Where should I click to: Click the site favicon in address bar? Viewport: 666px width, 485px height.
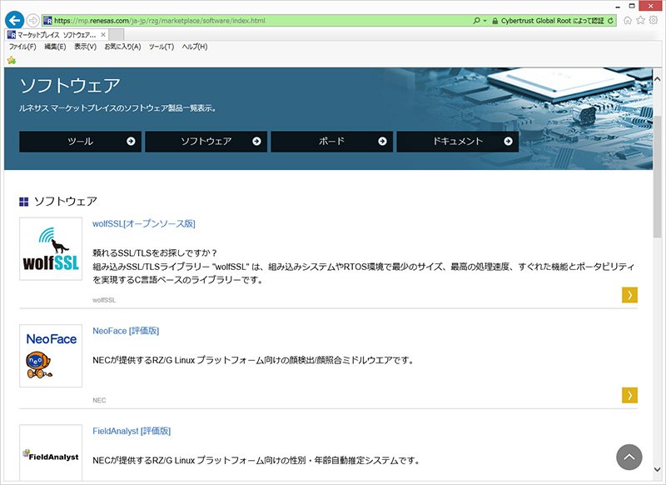[x=47, y=20]
